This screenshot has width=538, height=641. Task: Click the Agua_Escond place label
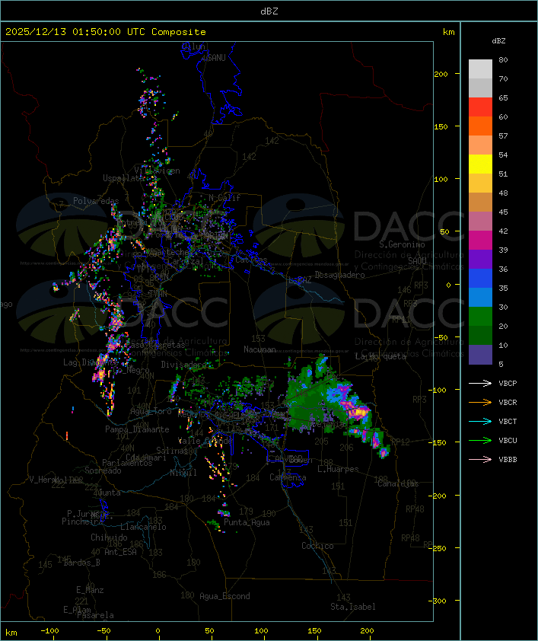[x=224, y=596]
